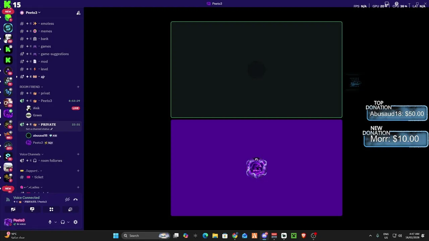Deafen using the headphones icon

63,222
